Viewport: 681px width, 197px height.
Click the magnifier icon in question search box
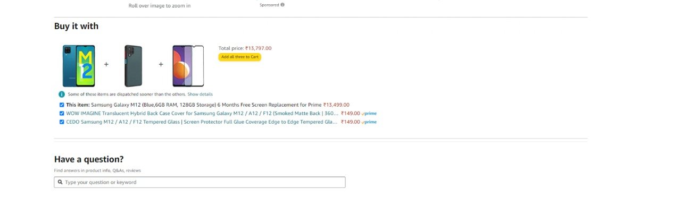(x=59, y=182)
